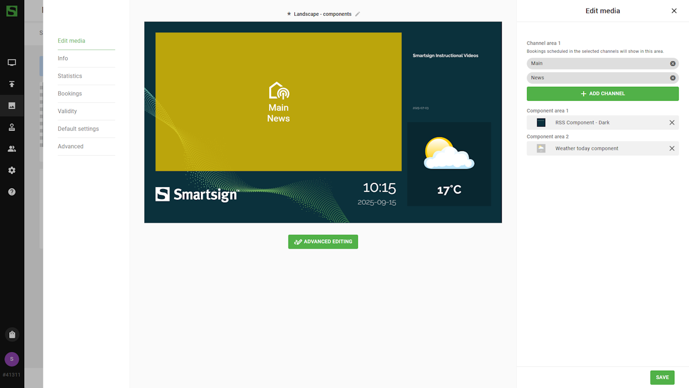This screenshot has height=388, width=689.
Task: Open the Help question mark icon
Action: coord(12,192)
